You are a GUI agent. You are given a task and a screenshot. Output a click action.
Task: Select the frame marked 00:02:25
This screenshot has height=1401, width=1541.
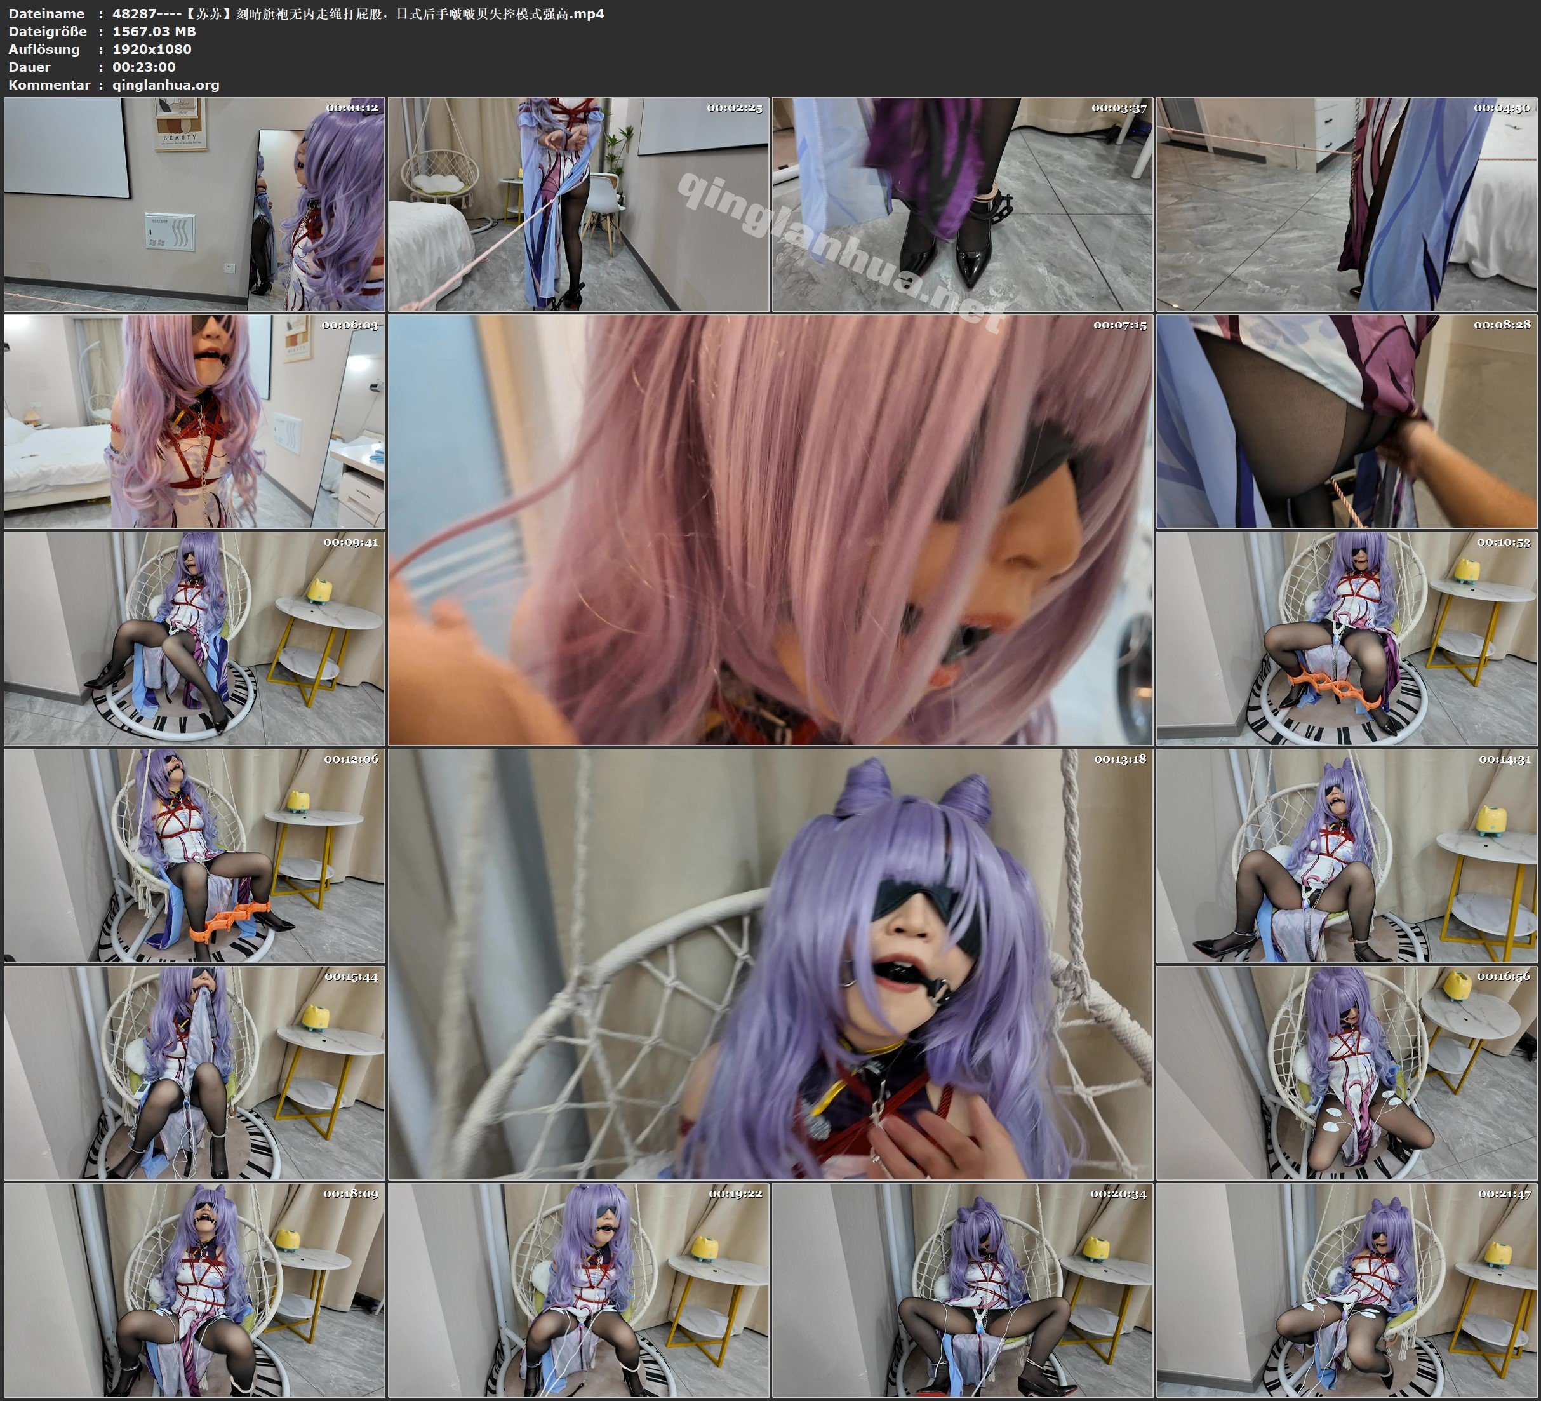[578, 204]
